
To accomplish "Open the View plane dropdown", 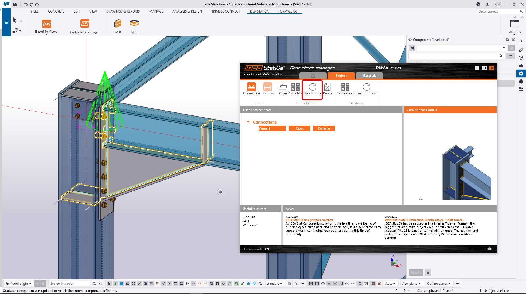I will (x=411, y=284).
